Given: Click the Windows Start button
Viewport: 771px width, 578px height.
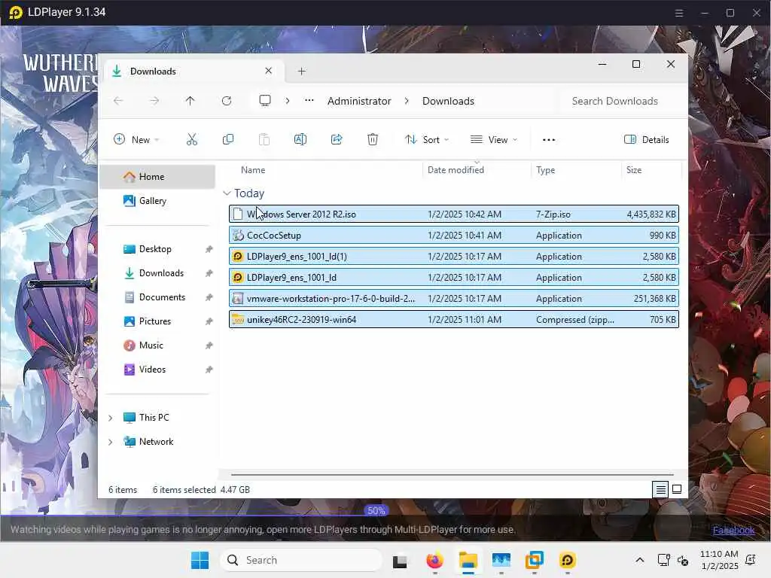Looking at the screenshot, I should (x=200, y=560).
